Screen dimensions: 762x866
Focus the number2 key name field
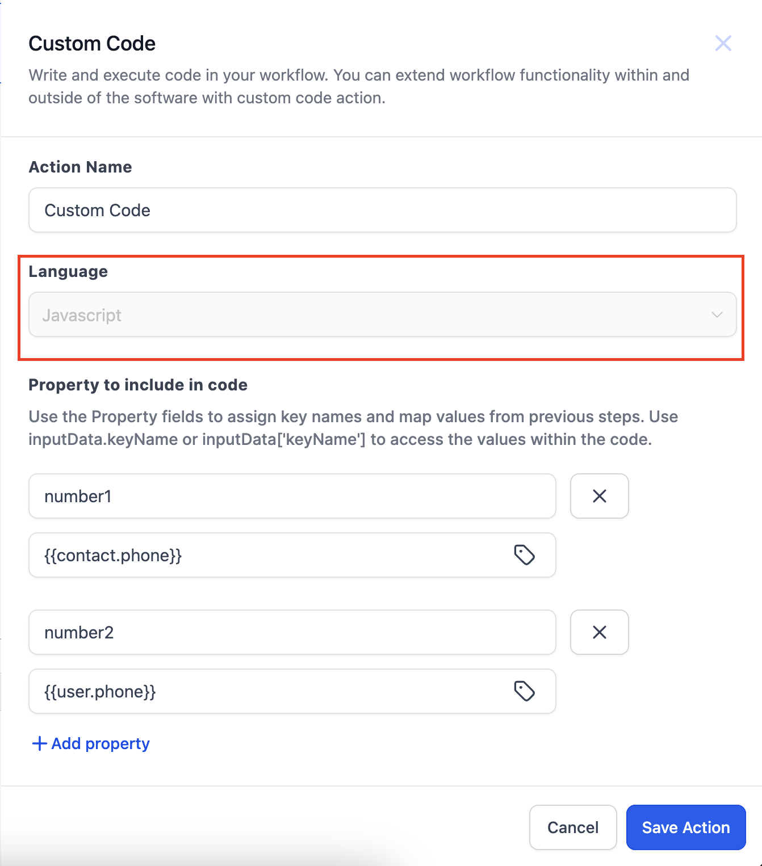pos(292,632)
